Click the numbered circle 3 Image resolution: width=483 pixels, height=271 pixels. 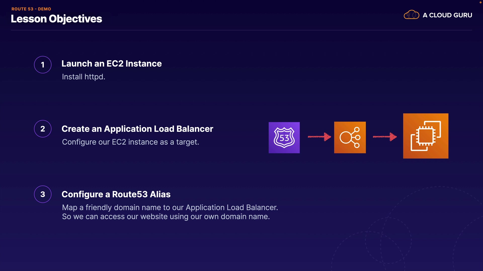click(x=43, y=194)
